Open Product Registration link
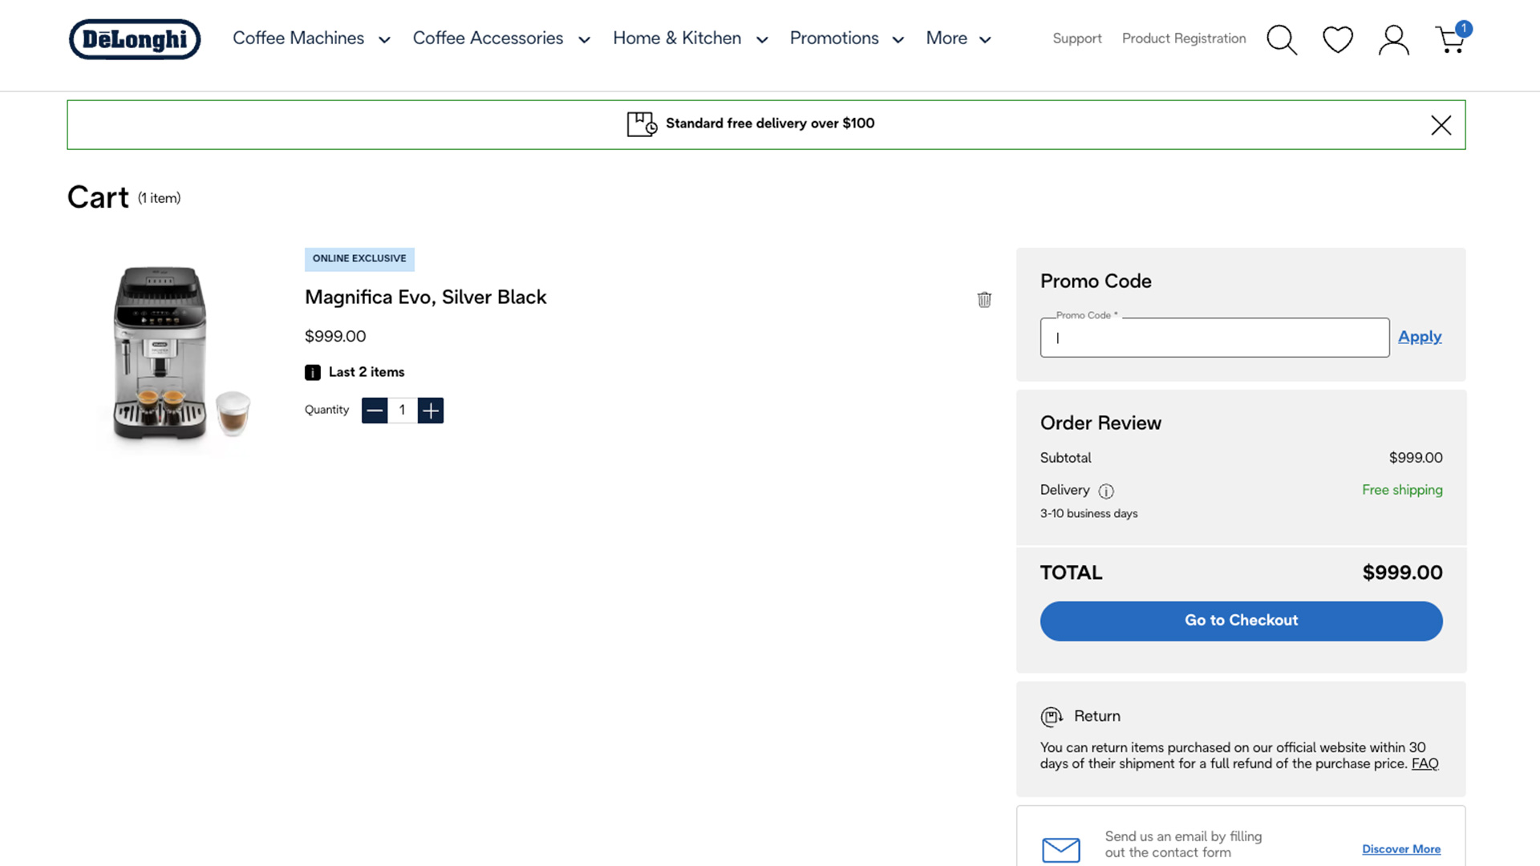 [1184, 38]
